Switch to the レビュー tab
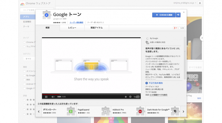222x123 pixels. [72, 28]
